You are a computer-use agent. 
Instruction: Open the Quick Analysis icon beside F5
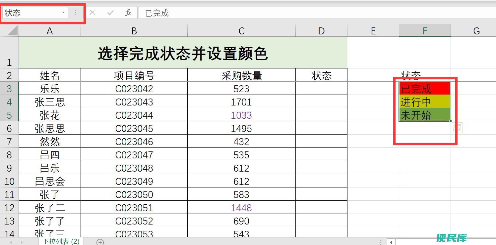click(457, 128)
